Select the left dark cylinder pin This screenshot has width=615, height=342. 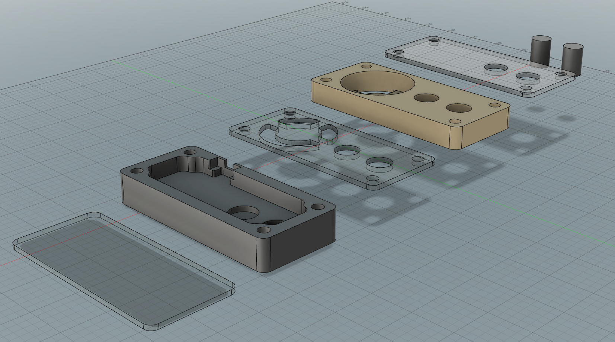tap(540, 51)
